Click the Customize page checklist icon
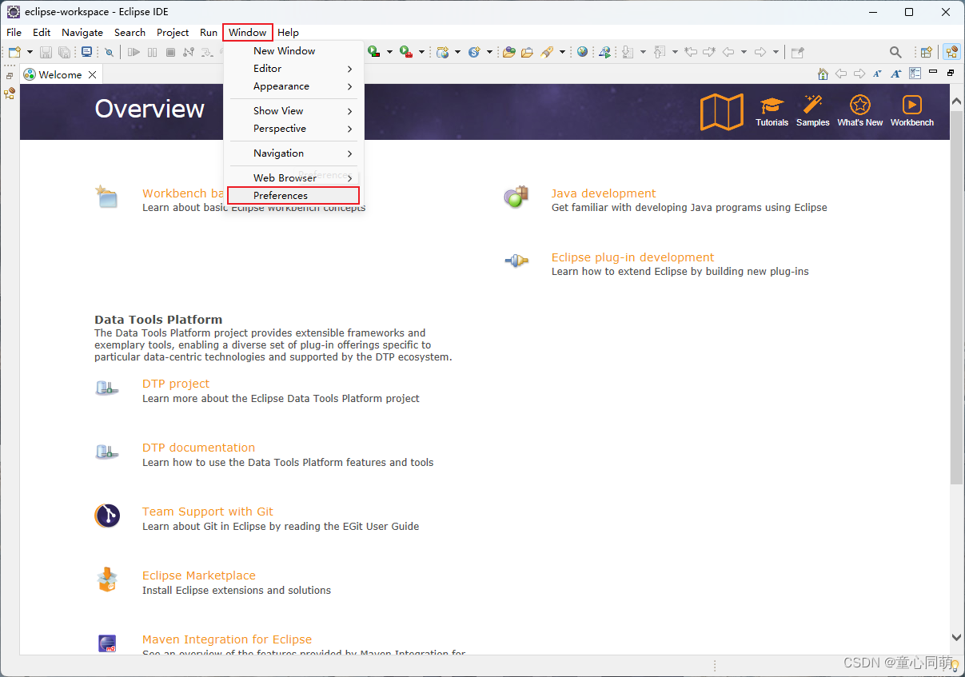 (x=915, y=74)
